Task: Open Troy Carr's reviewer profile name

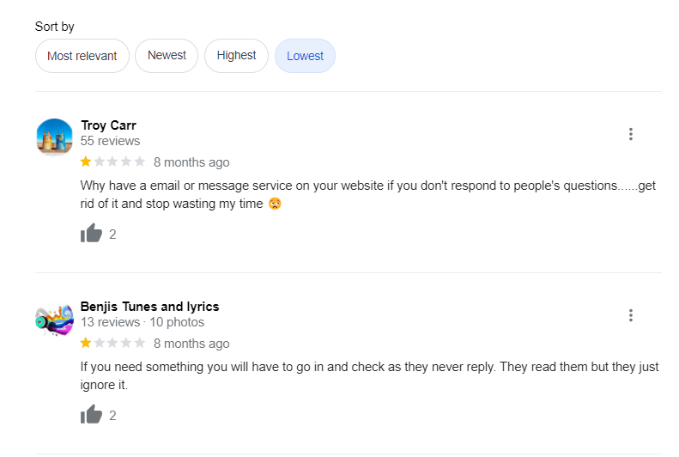Action: (x=108, y=125)
